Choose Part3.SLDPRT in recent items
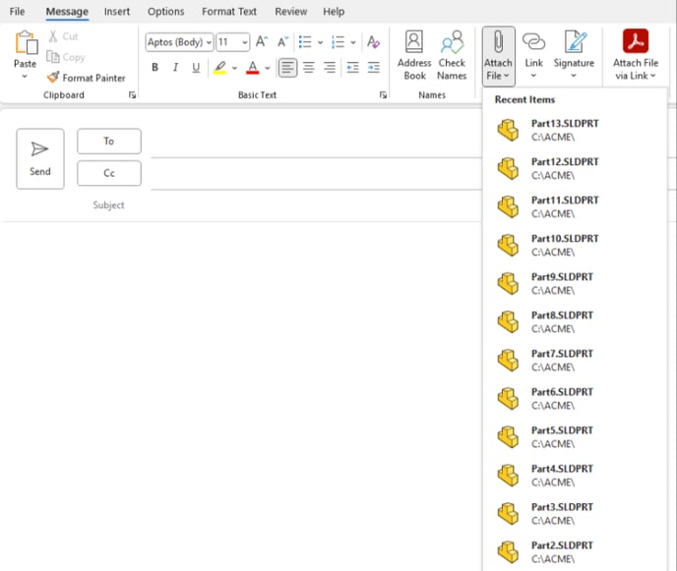 (x=575, y=514)
